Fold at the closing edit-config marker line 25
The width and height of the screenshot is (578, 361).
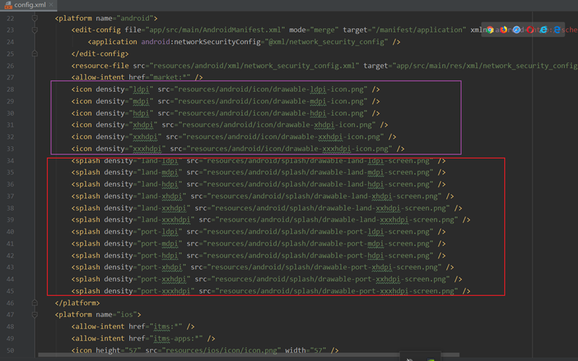35,54
